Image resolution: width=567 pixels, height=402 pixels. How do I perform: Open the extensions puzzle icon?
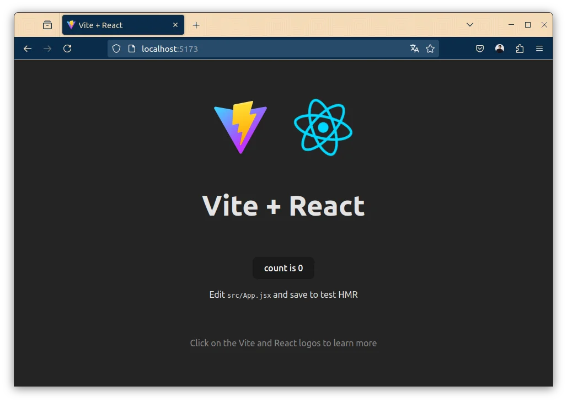point(520,49)
